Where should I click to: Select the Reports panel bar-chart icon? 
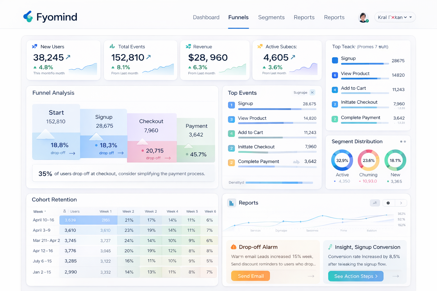(x=231, y=203)
